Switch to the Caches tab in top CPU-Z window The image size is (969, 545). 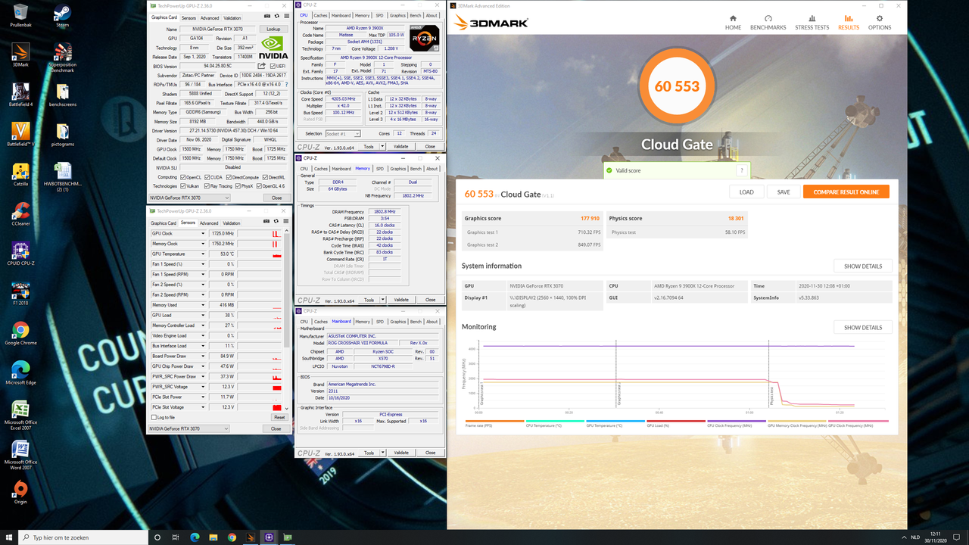click(x=321, y=15)
